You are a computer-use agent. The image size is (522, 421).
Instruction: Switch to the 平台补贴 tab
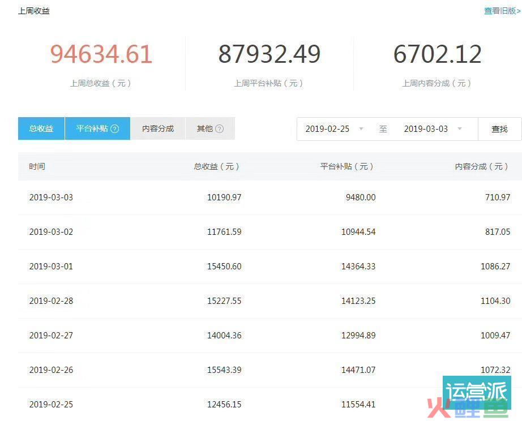pyautogui.click(x=92, y=128)
